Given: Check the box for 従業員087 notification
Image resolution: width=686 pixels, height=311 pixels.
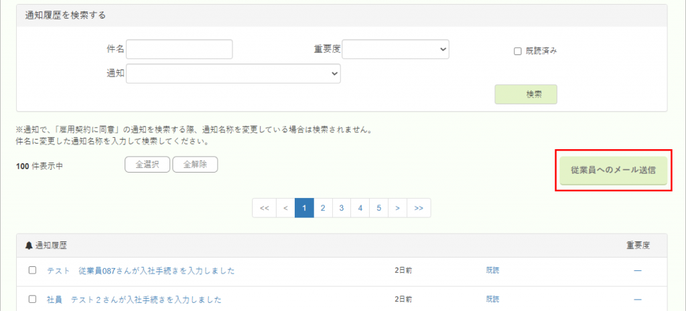Looking at the screenshot, I should [32, 271].
